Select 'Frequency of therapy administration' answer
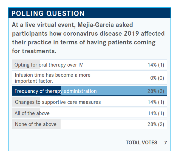This screenshot has height=160, width=176. [x=55, y=91]
